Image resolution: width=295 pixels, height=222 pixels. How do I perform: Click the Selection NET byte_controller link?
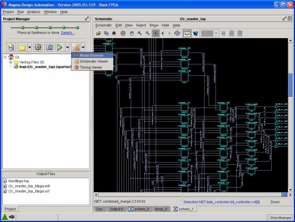coord(222,202)
